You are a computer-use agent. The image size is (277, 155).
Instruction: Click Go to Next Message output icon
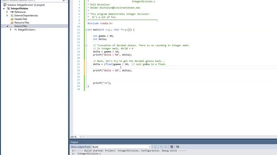click(166, 147)
